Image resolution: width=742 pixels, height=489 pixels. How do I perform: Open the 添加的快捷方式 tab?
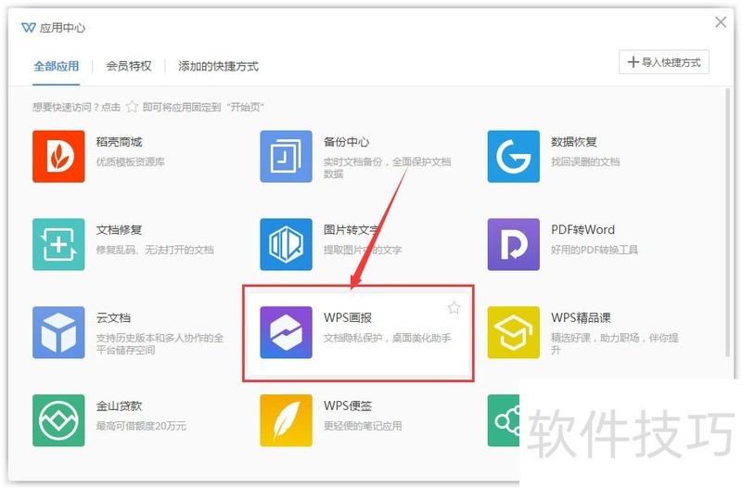tap(218, 66)
